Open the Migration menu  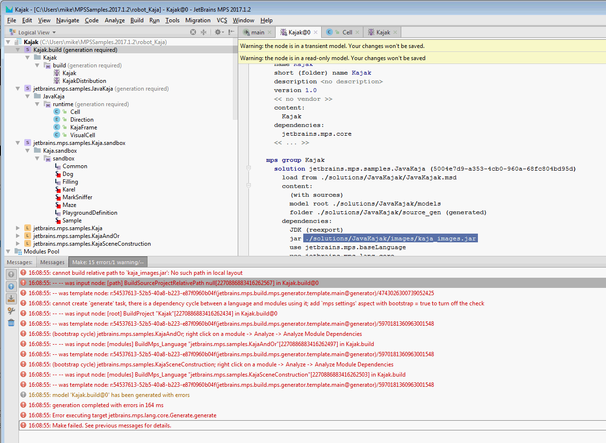click(x=197, y=20)
